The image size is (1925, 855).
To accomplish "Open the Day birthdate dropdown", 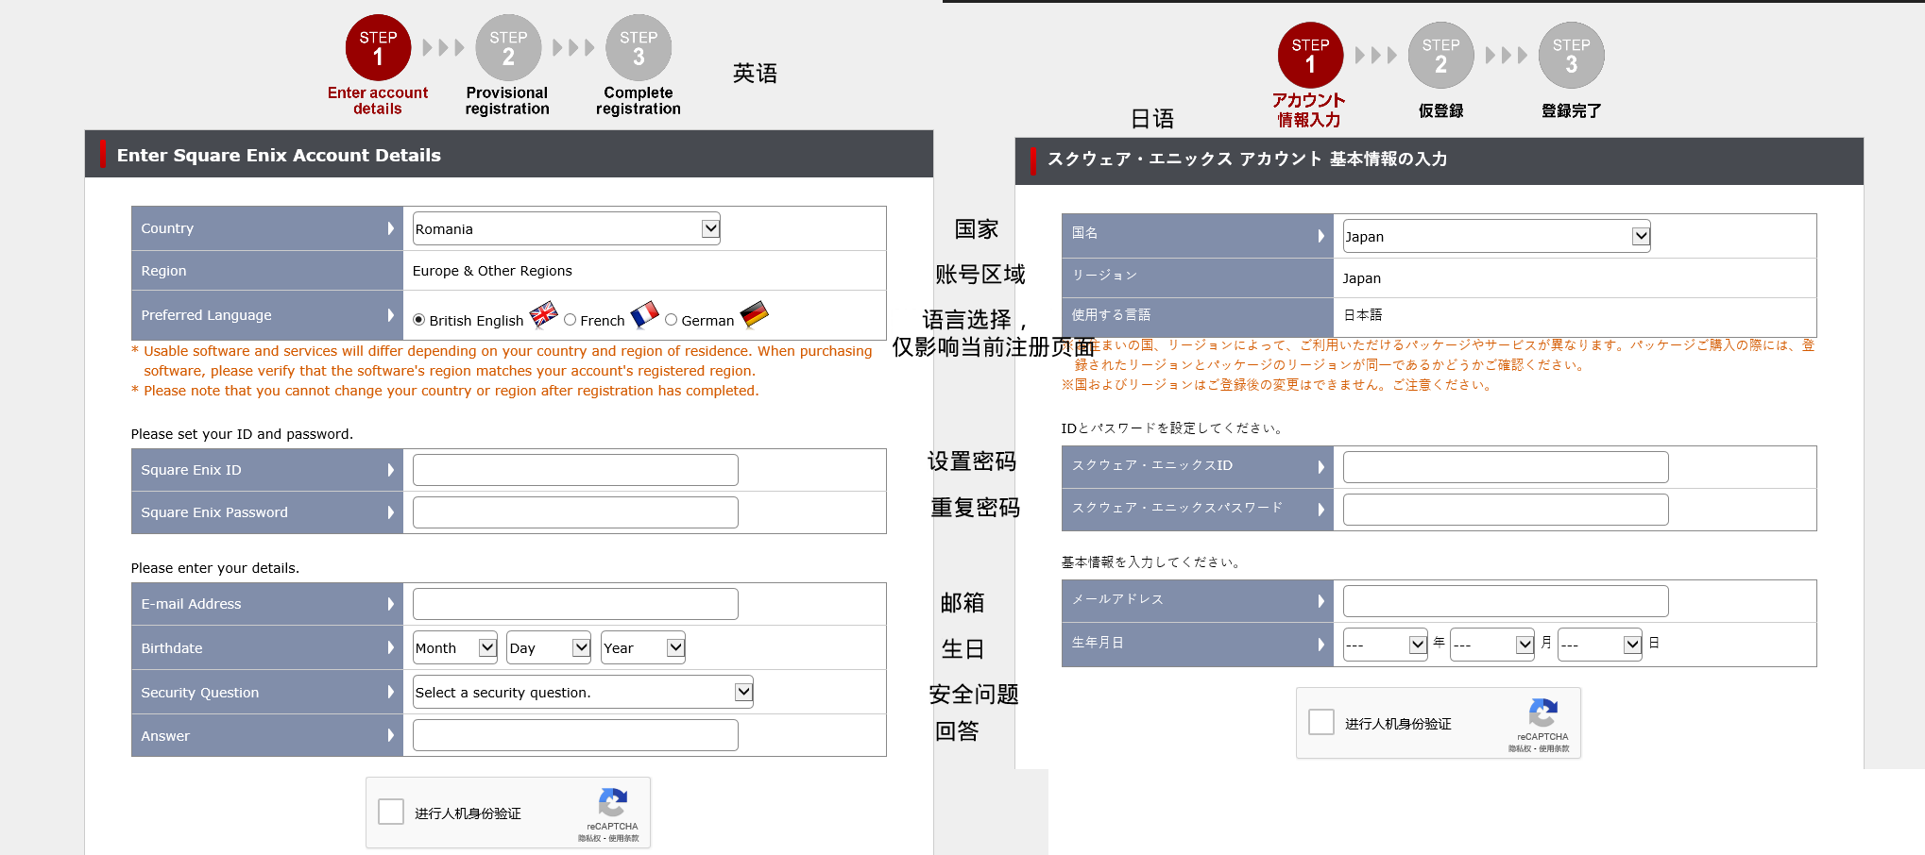I will [549, 647].
